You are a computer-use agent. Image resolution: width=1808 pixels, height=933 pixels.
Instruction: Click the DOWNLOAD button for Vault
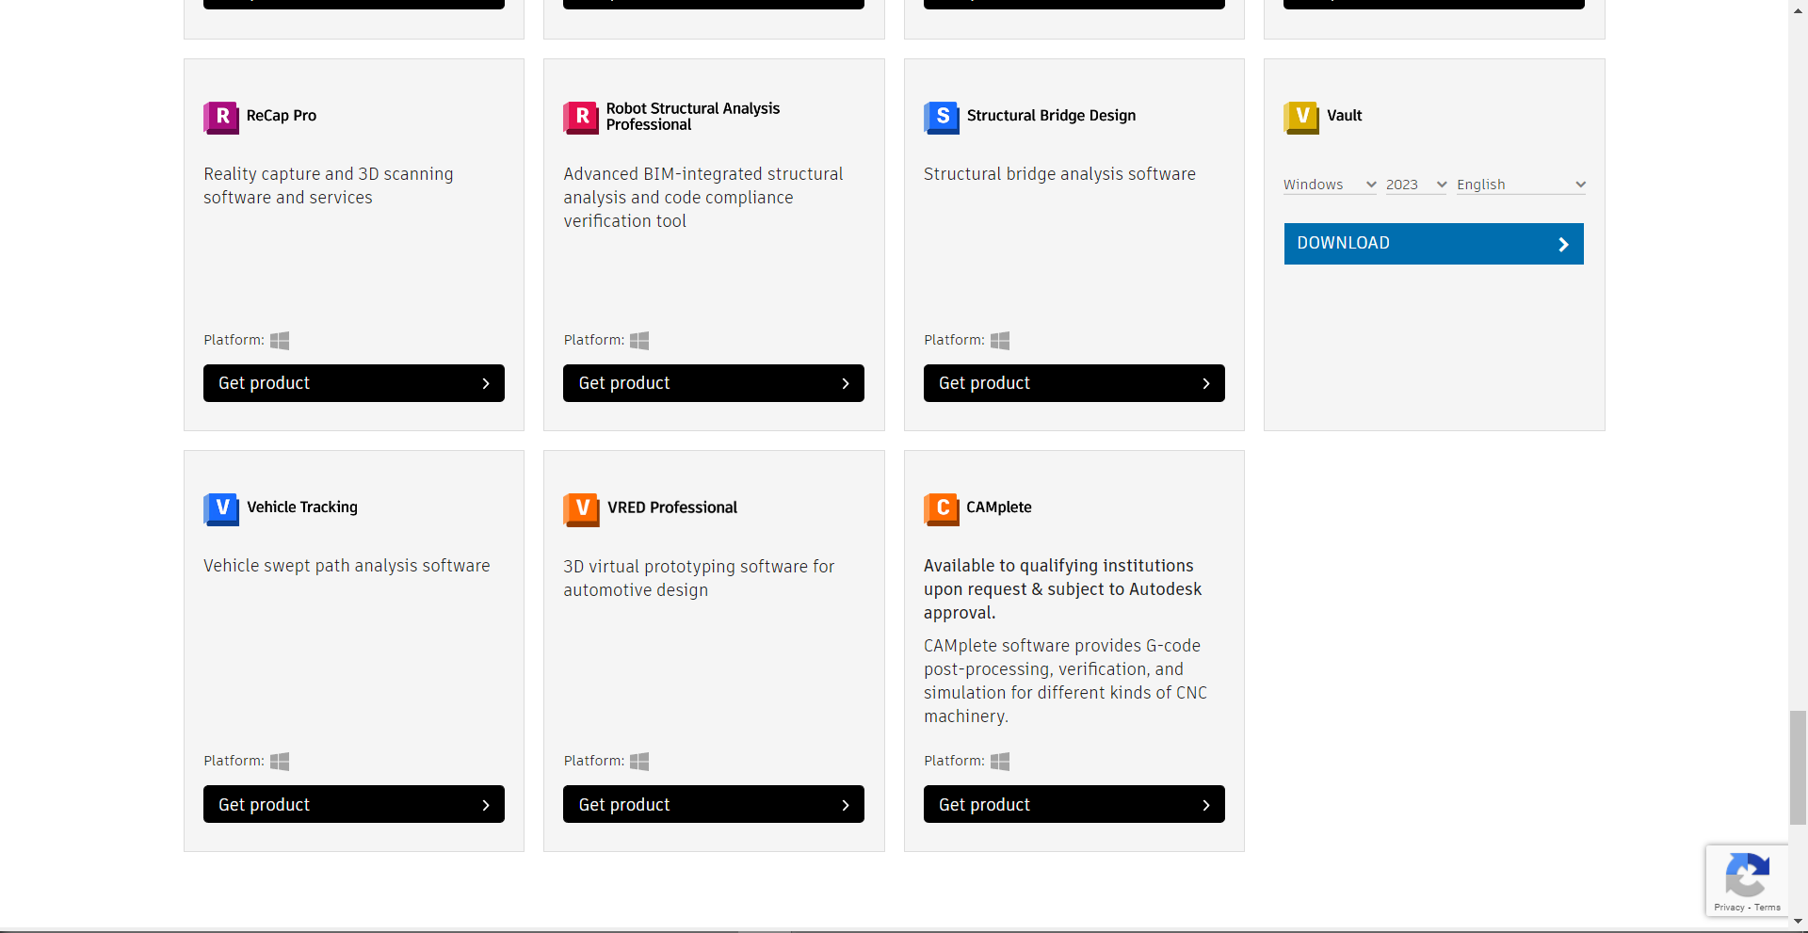coord(1432,243)
